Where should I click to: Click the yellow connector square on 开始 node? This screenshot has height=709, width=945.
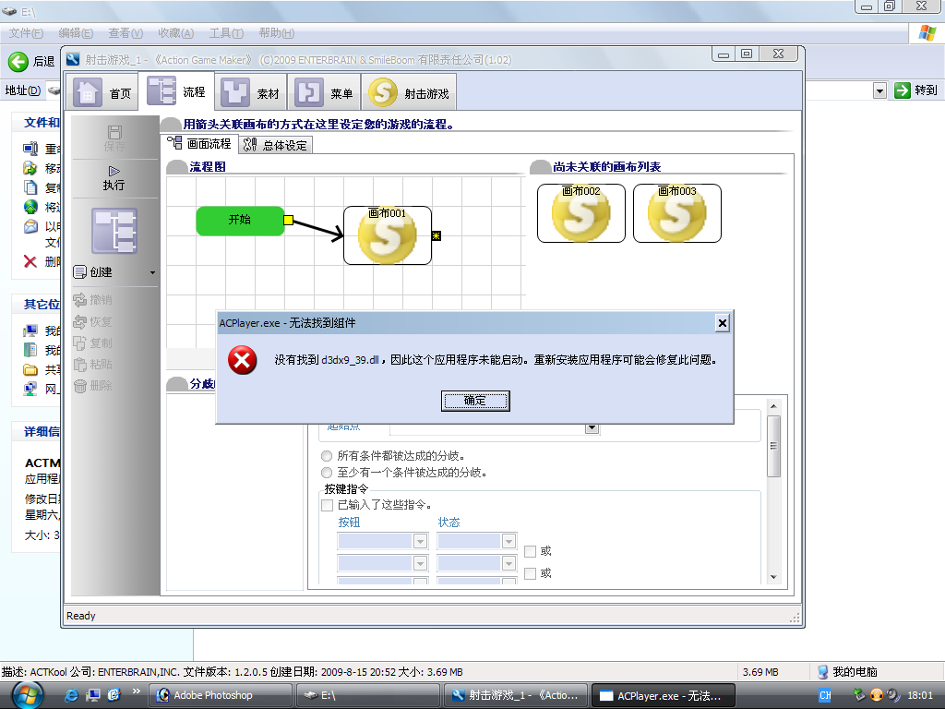tap(288, 220)
